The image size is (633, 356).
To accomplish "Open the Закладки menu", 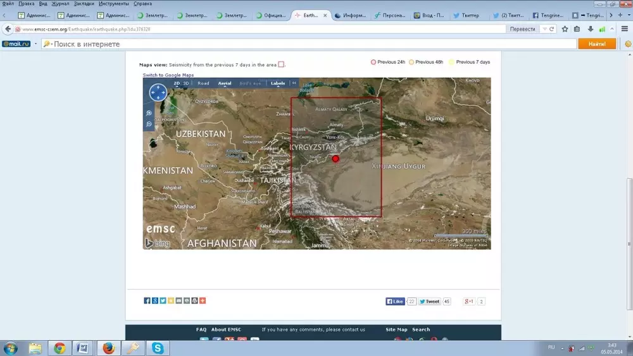I will (x=84, y=4).
